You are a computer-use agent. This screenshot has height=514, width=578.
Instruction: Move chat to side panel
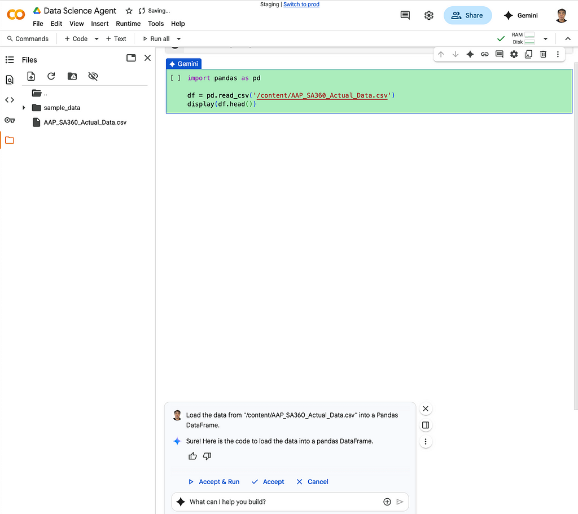pyautogui.click(x=426, y=425)
